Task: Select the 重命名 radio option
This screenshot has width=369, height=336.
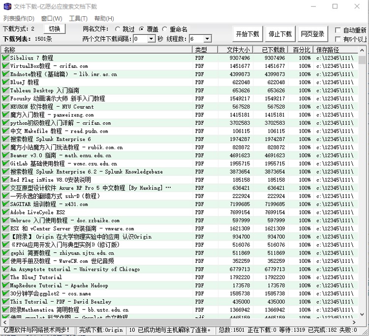Action: (165, 29)
